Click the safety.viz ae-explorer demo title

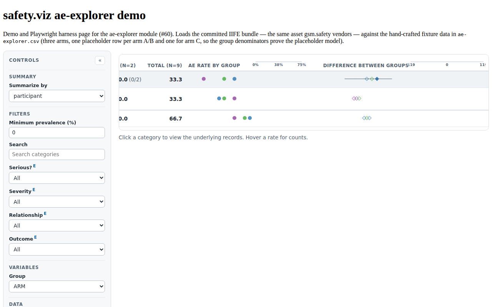click(x=74, y=15)
